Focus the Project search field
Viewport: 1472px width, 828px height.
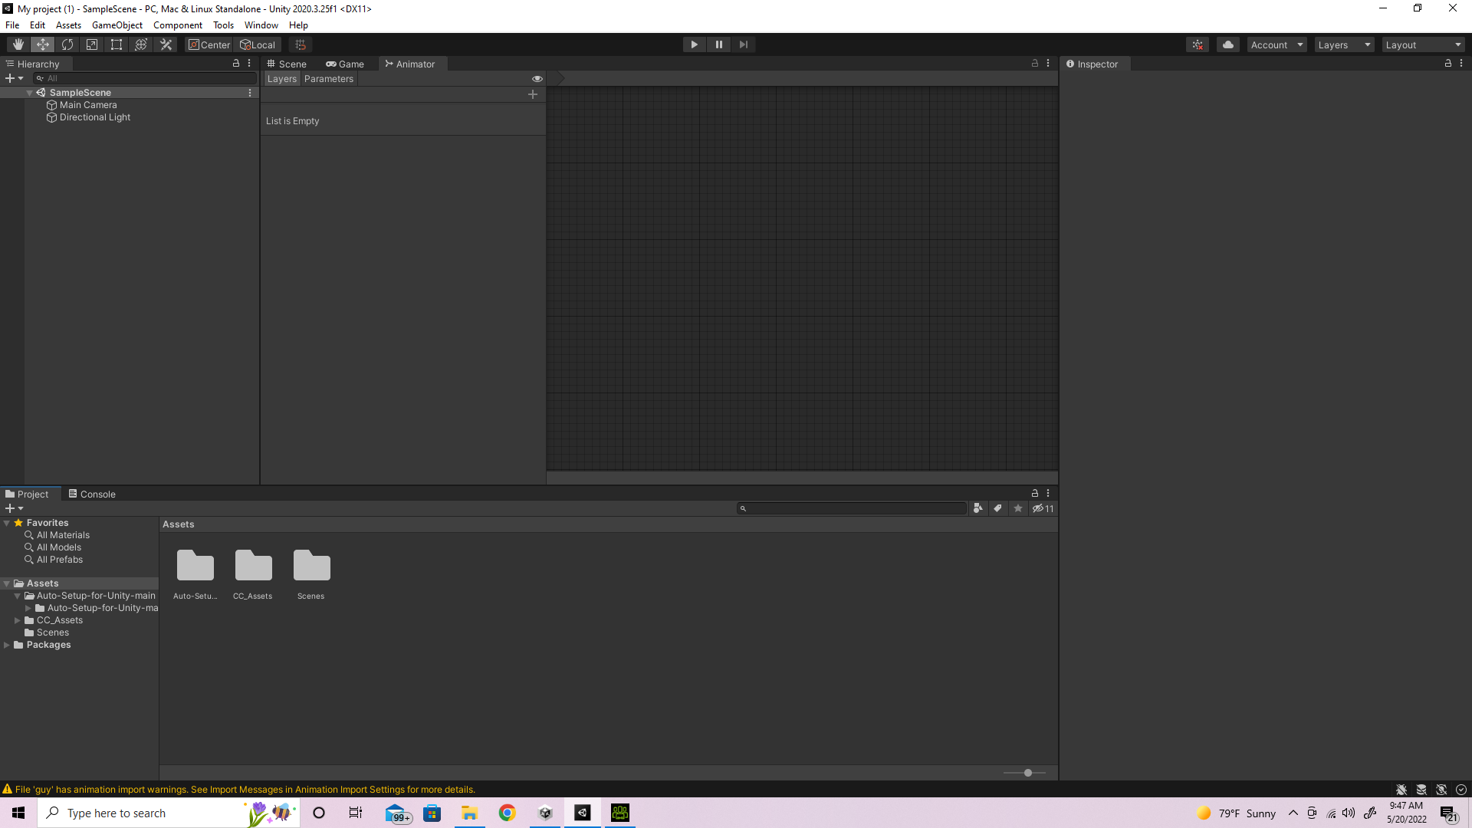pos(852,508)
